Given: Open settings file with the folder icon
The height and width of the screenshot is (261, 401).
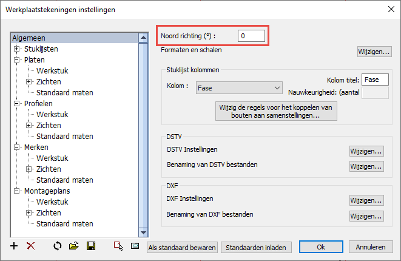Looking at the screenshot, I should tap(74, 246).
